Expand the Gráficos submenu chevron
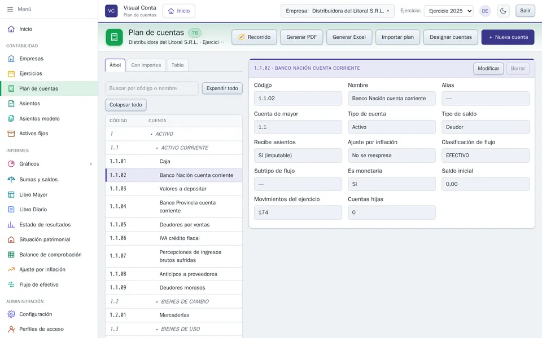542x338 pixels. point(91,164)
